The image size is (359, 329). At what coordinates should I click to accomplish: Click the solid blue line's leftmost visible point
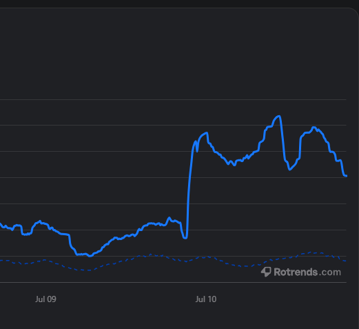(x=1, y=224)
